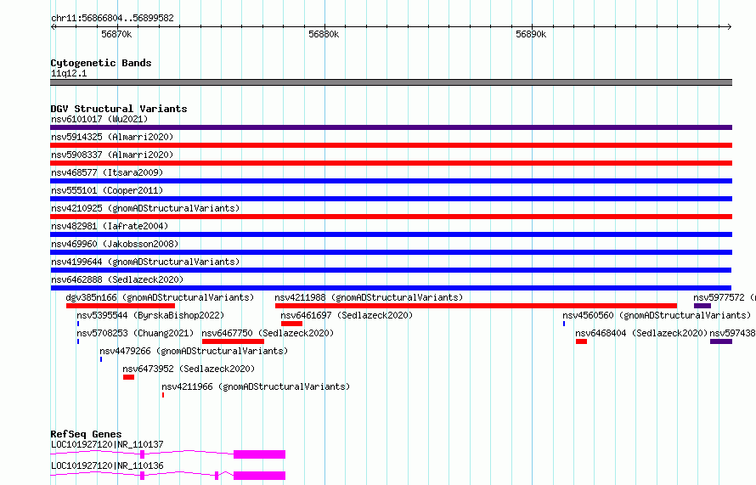Click the red nsv5914325 variant bar
The width and height of the screenshot is (756, 485).
click(x=391, y=145)
